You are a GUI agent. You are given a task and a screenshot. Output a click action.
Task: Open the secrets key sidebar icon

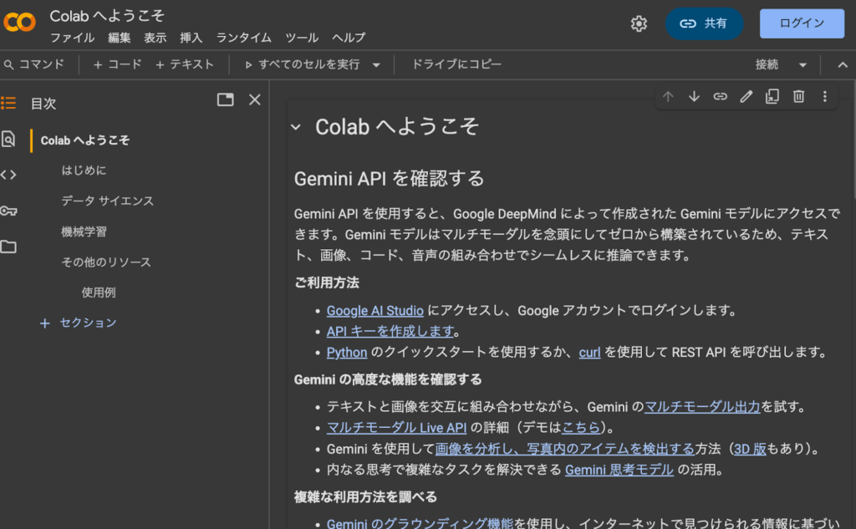tap(8, 211)
